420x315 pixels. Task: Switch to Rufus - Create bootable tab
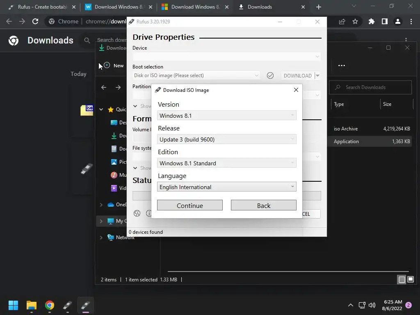coord(42,7)
